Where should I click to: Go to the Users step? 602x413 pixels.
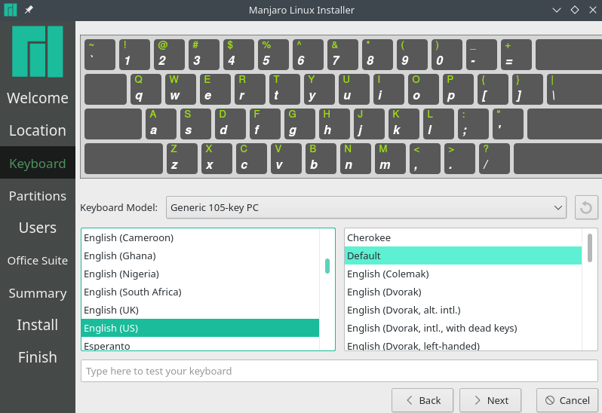pyautogui.click(x=38, y=228)
